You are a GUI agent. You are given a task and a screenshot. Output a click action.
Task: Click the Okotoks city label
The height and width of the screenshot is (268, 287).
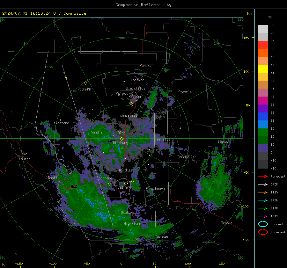pyautogui.click(x=128, y=212)
